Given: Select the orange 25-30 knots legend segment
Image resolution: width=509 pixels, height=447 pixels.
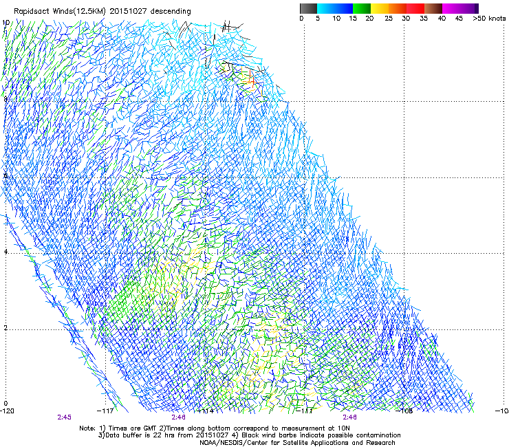Looking at the screenshot, I should (x=398, y=8).
